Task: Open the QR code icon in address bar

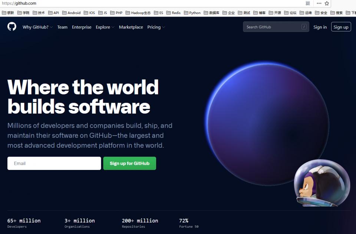Action: [308, 3]
